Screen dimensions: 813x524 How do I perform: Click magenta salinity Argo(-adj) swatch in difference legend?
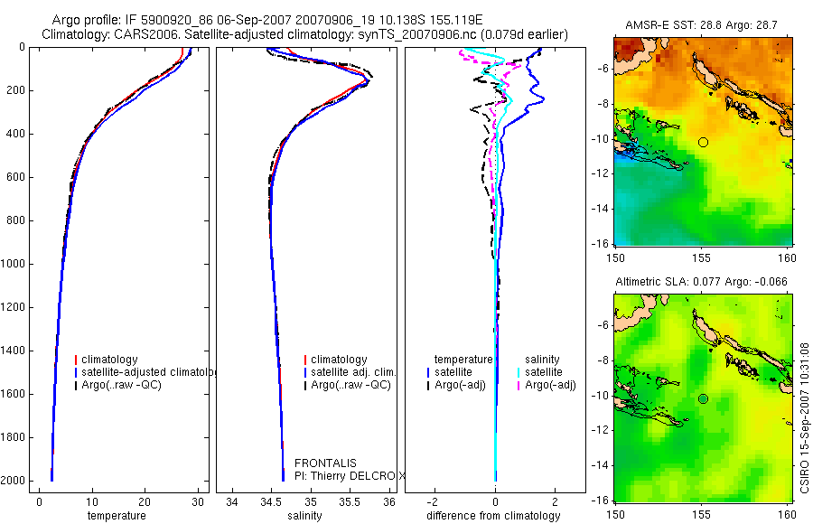click(519, 385)
